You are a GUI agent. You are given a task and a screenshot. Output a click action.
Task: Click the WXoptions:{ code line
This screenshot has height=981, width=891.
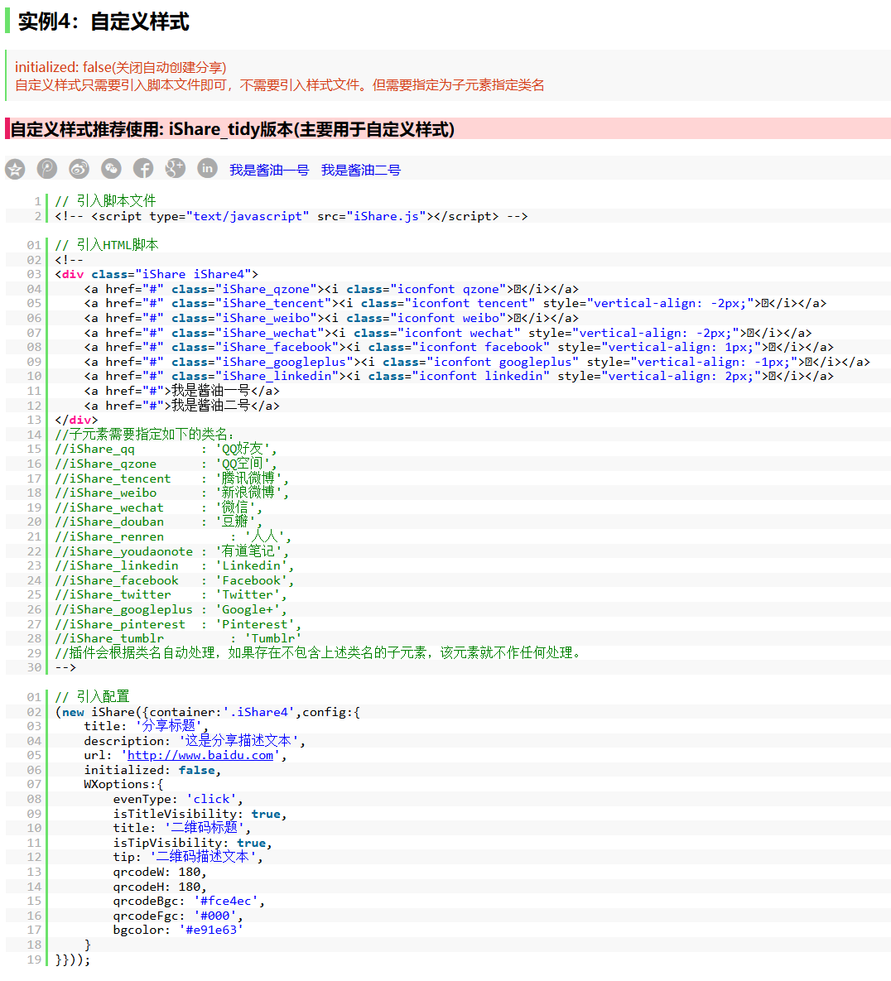point(124,784)
